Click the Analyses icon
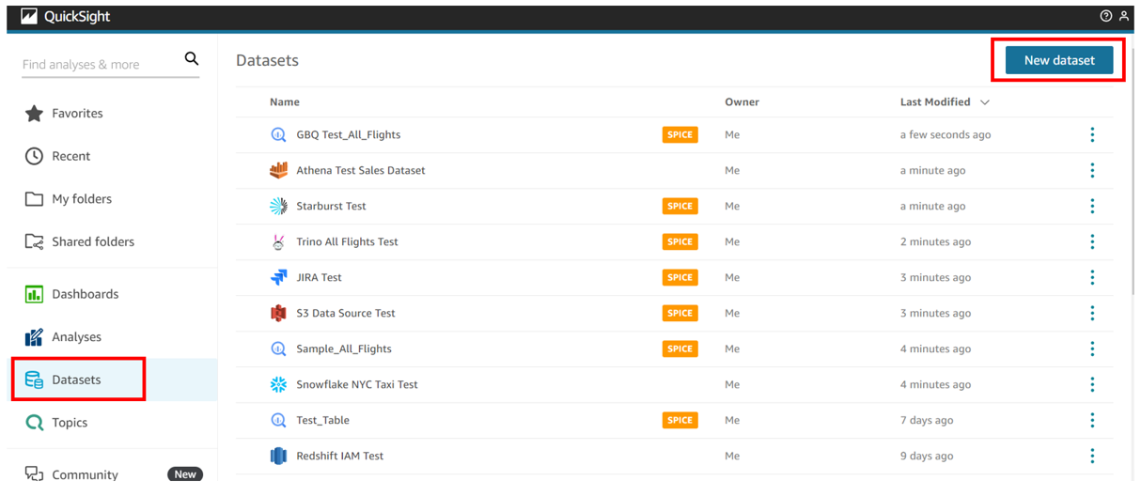 (x=34, y=337)
